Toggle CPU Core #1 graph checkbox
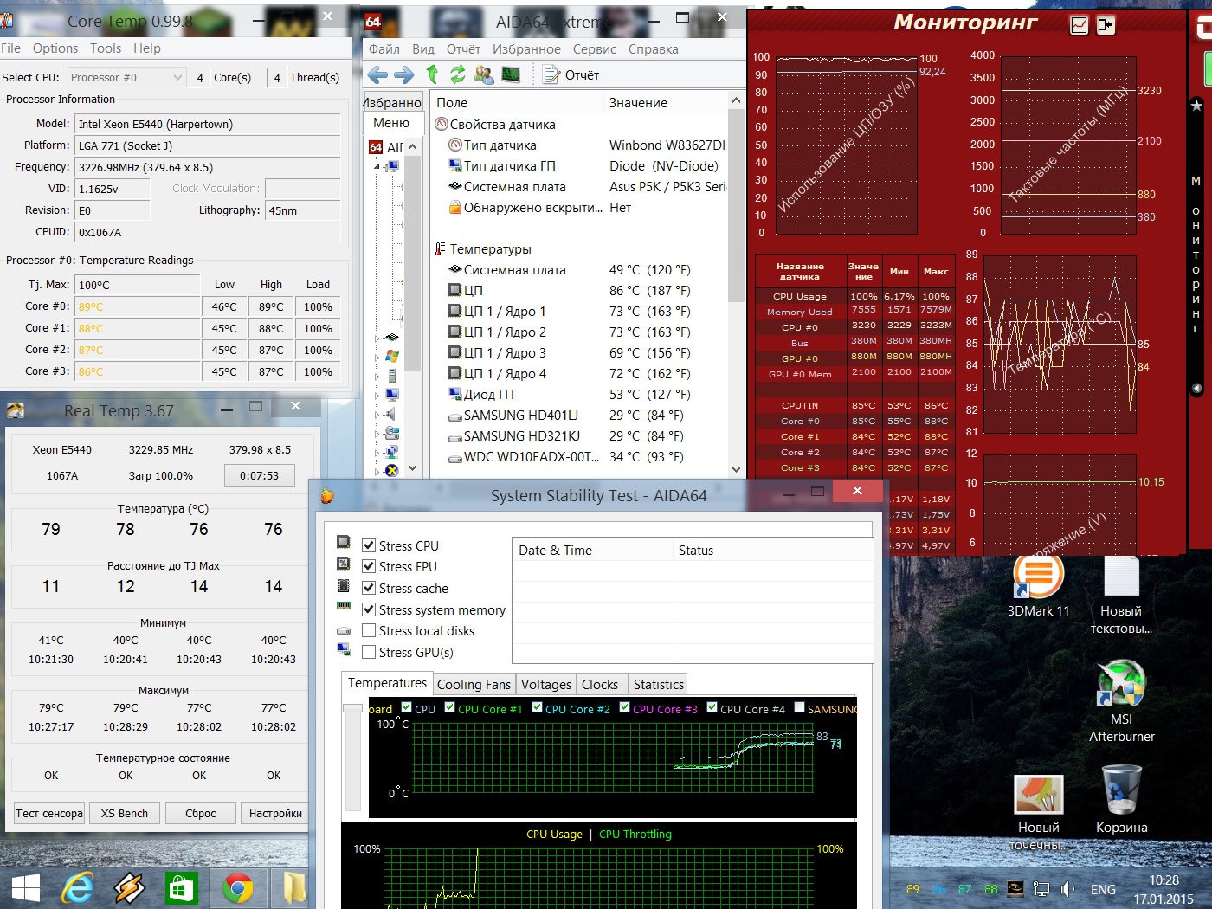Screen dimensions: 1212x909 point(450,707)
